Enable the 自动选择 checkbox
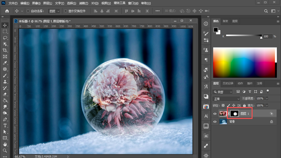The height and width of the screenshot is (158, 281). pos(28,11)
